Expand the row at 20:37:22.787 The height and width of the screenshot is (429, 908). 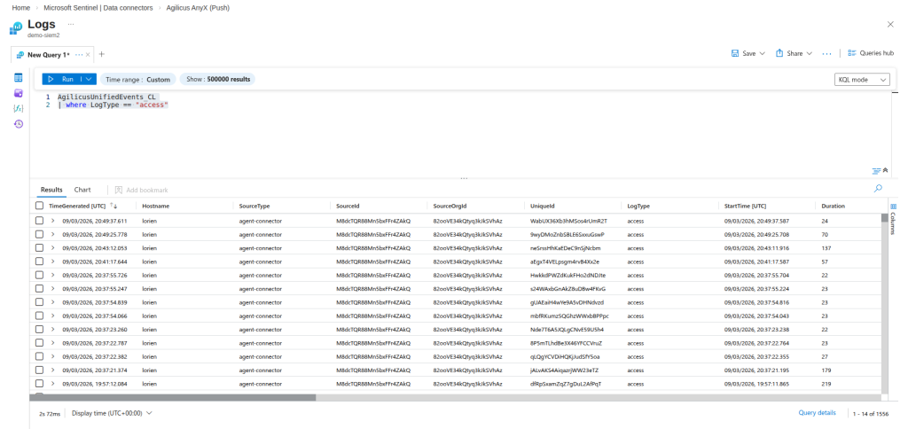52,343
